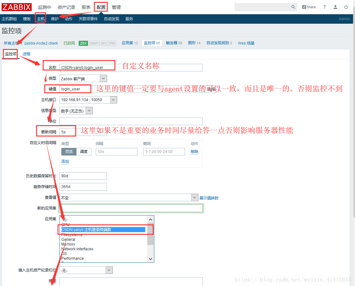Go to 动作 submenu
Viewport: 355px width, 286px height.
pos(68,19)
